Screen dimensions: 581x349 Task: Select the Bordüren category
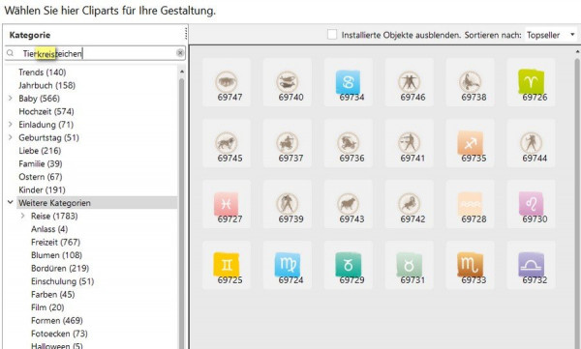click(x=60, y=268)
